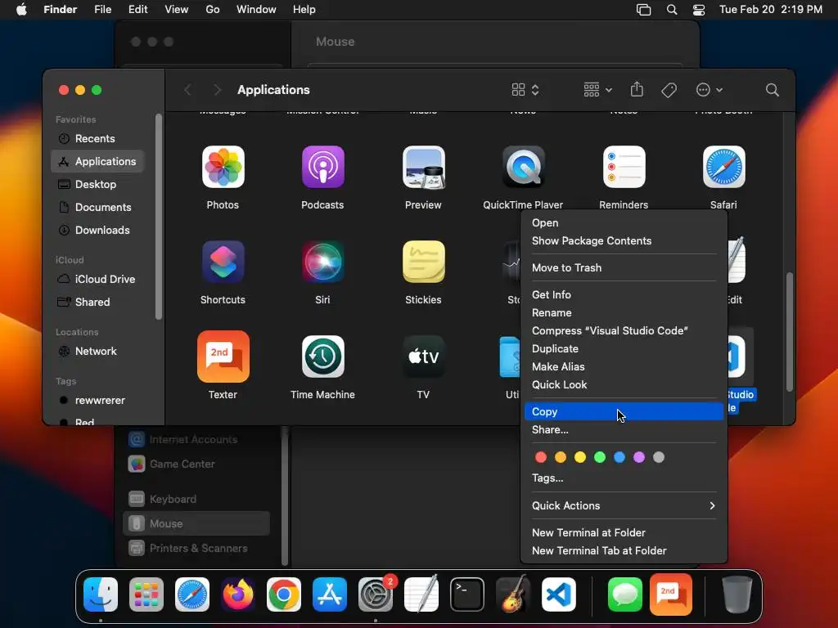Image resolution: width=838 pixels, height=628 pixels.
Task: Select the QuickTime Player icon
Action: [x=523, y=167]
